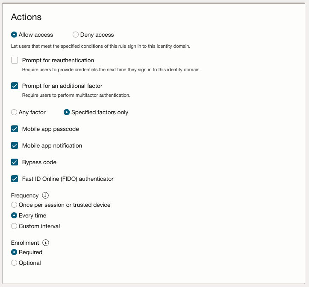Select Specified factors only option
The height and width of the screenshot is (287, 309).
pos(67,112)
